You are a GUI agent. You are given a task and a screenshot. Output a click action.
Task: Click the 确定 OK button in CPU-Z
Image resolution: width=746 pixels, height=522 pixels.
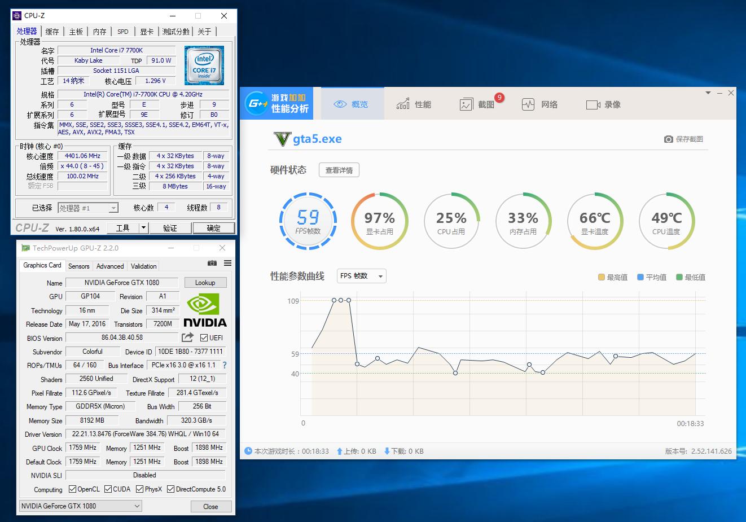pyautogui.click(x=214, y=228)
